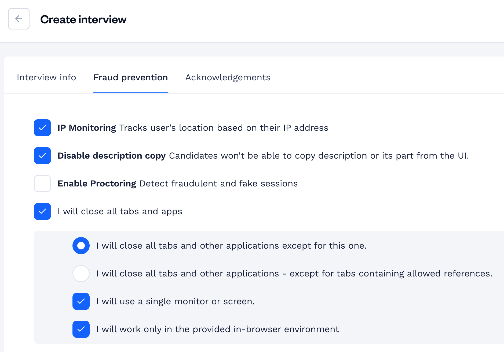
Task: Choose the 'allowed references' radio option
Action: point(81,274)
